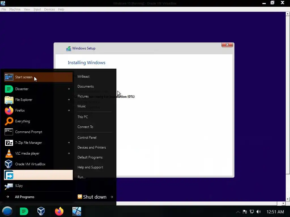The height and width of the screenshot is (217, 290).
Task: Switch to Windows 10 VM taskbar icon
Action: pos(77,211)
